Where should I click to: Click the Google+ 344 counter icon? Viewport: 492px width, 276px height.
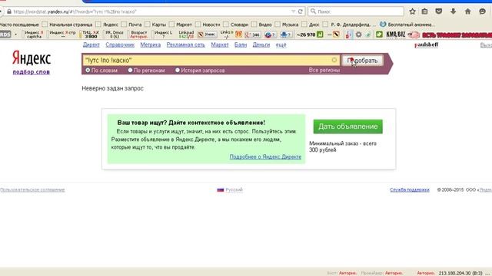tap(253, 34)
